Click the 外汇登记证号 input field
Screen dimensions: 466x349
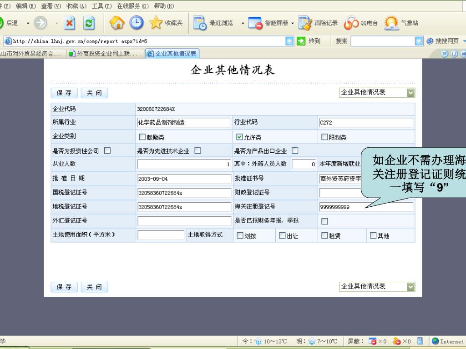pyautogui.click(x=184, y=221)
